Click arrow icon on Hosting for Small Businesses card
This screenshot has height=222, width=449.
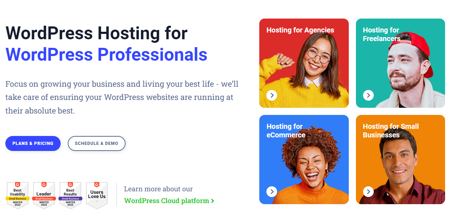[x=368, y=192]
